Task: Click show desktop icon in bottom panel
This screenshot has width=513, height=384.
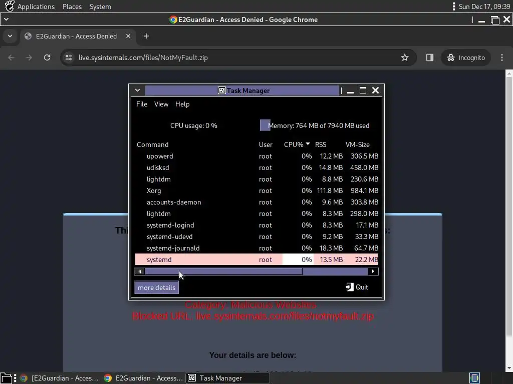Action: 6,378
